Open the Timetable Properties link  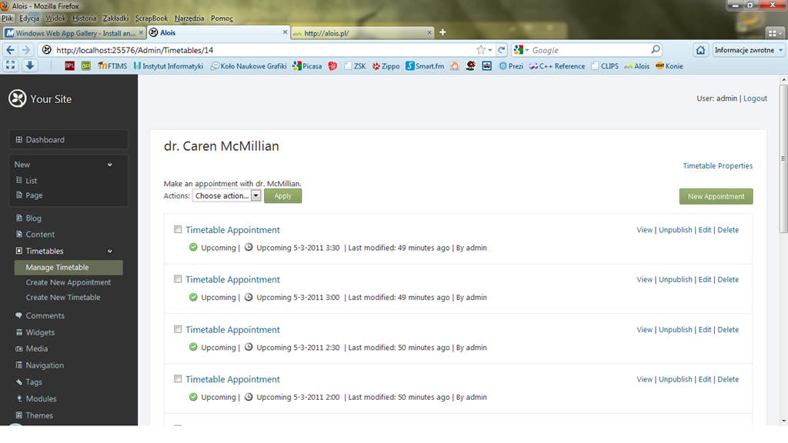click(x=717, y=166)
